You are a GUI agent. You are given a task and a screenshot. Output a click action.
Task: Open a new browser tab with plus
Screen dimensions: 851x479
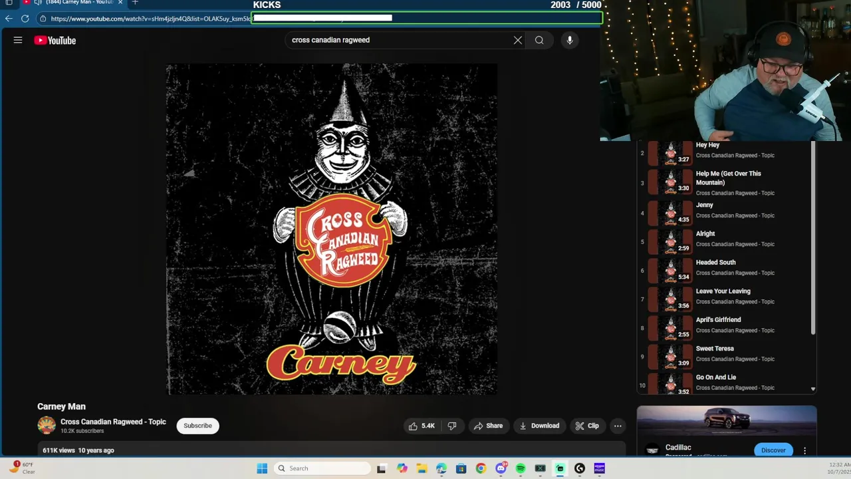pos(135,3)
